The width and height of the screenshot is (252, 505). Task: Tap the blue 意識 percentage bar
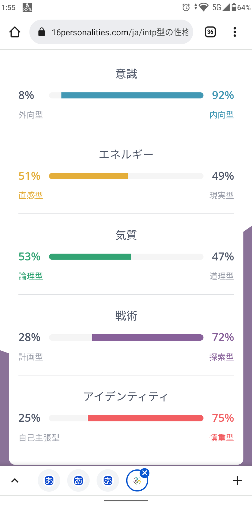132,95
